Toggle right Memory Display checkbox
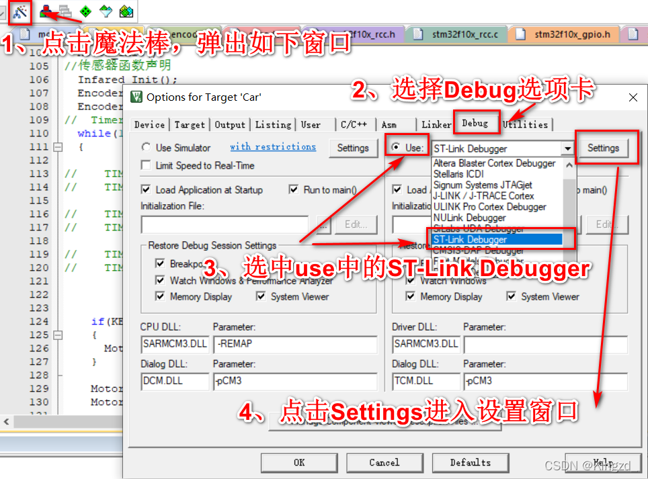 click(410, 296)
